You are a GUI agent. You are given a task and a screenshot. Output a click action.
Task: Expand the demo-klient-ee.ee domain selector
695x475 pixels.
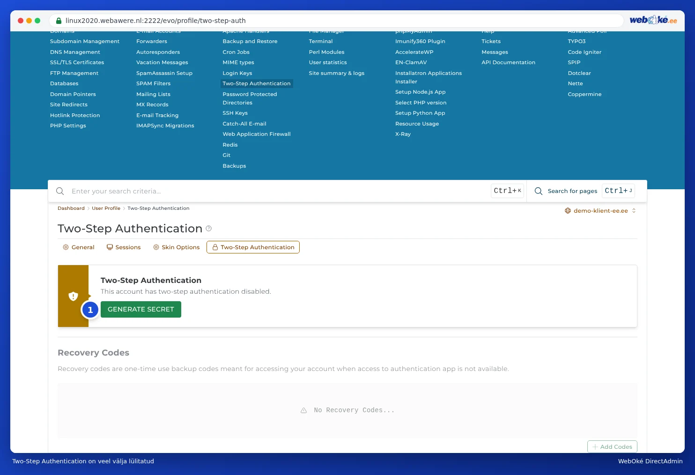600,211
